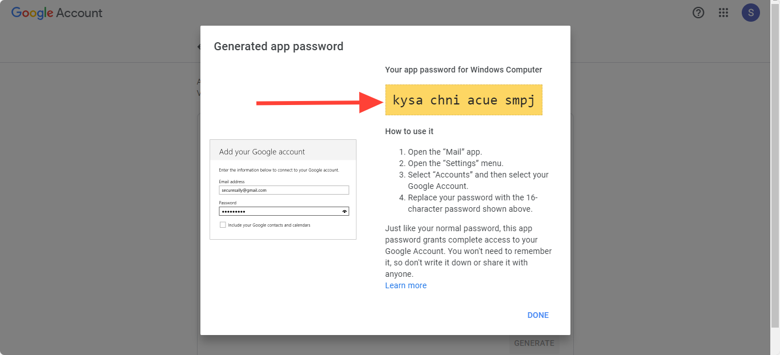The height and width of the screenshot is (355, 780).
Task: Click the Add your Google account preview image
Action: [283, 189]
